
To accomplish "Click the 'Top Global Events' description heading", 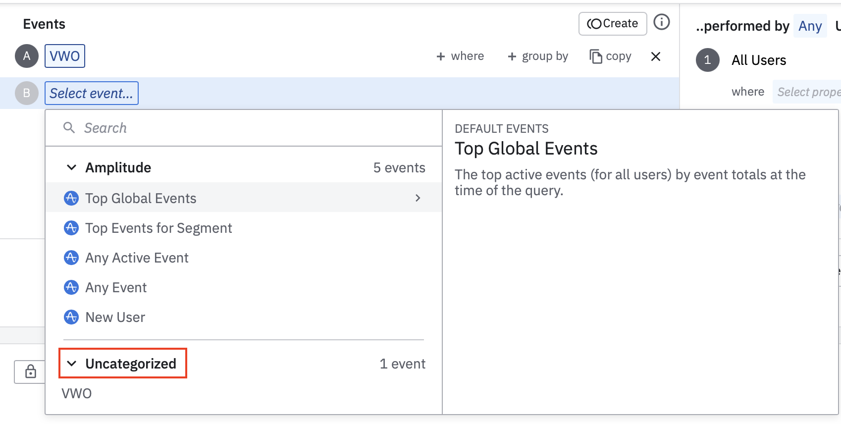I will click(526, 149).
